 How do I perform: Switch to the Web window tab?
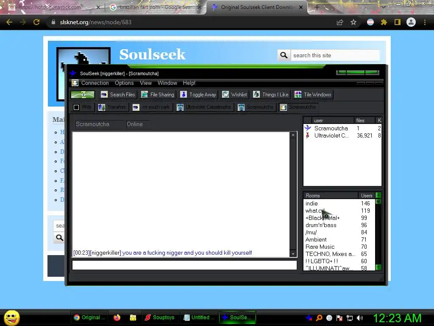pyautogui.click(x=83, y=107)
